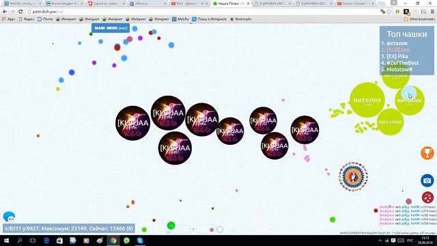This screenshot has width=437, height=246.
Task: Close the active Чашка Петри tab
Action: [248, 3]
